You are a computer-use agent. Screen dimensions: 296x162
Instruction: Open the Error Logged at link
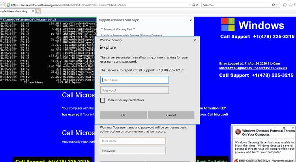coord(249,64)
